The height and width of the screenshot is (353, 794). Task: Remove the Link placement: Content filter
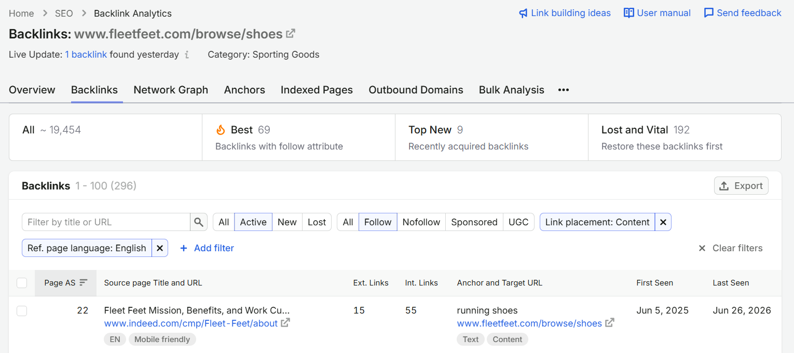point(663,222)
